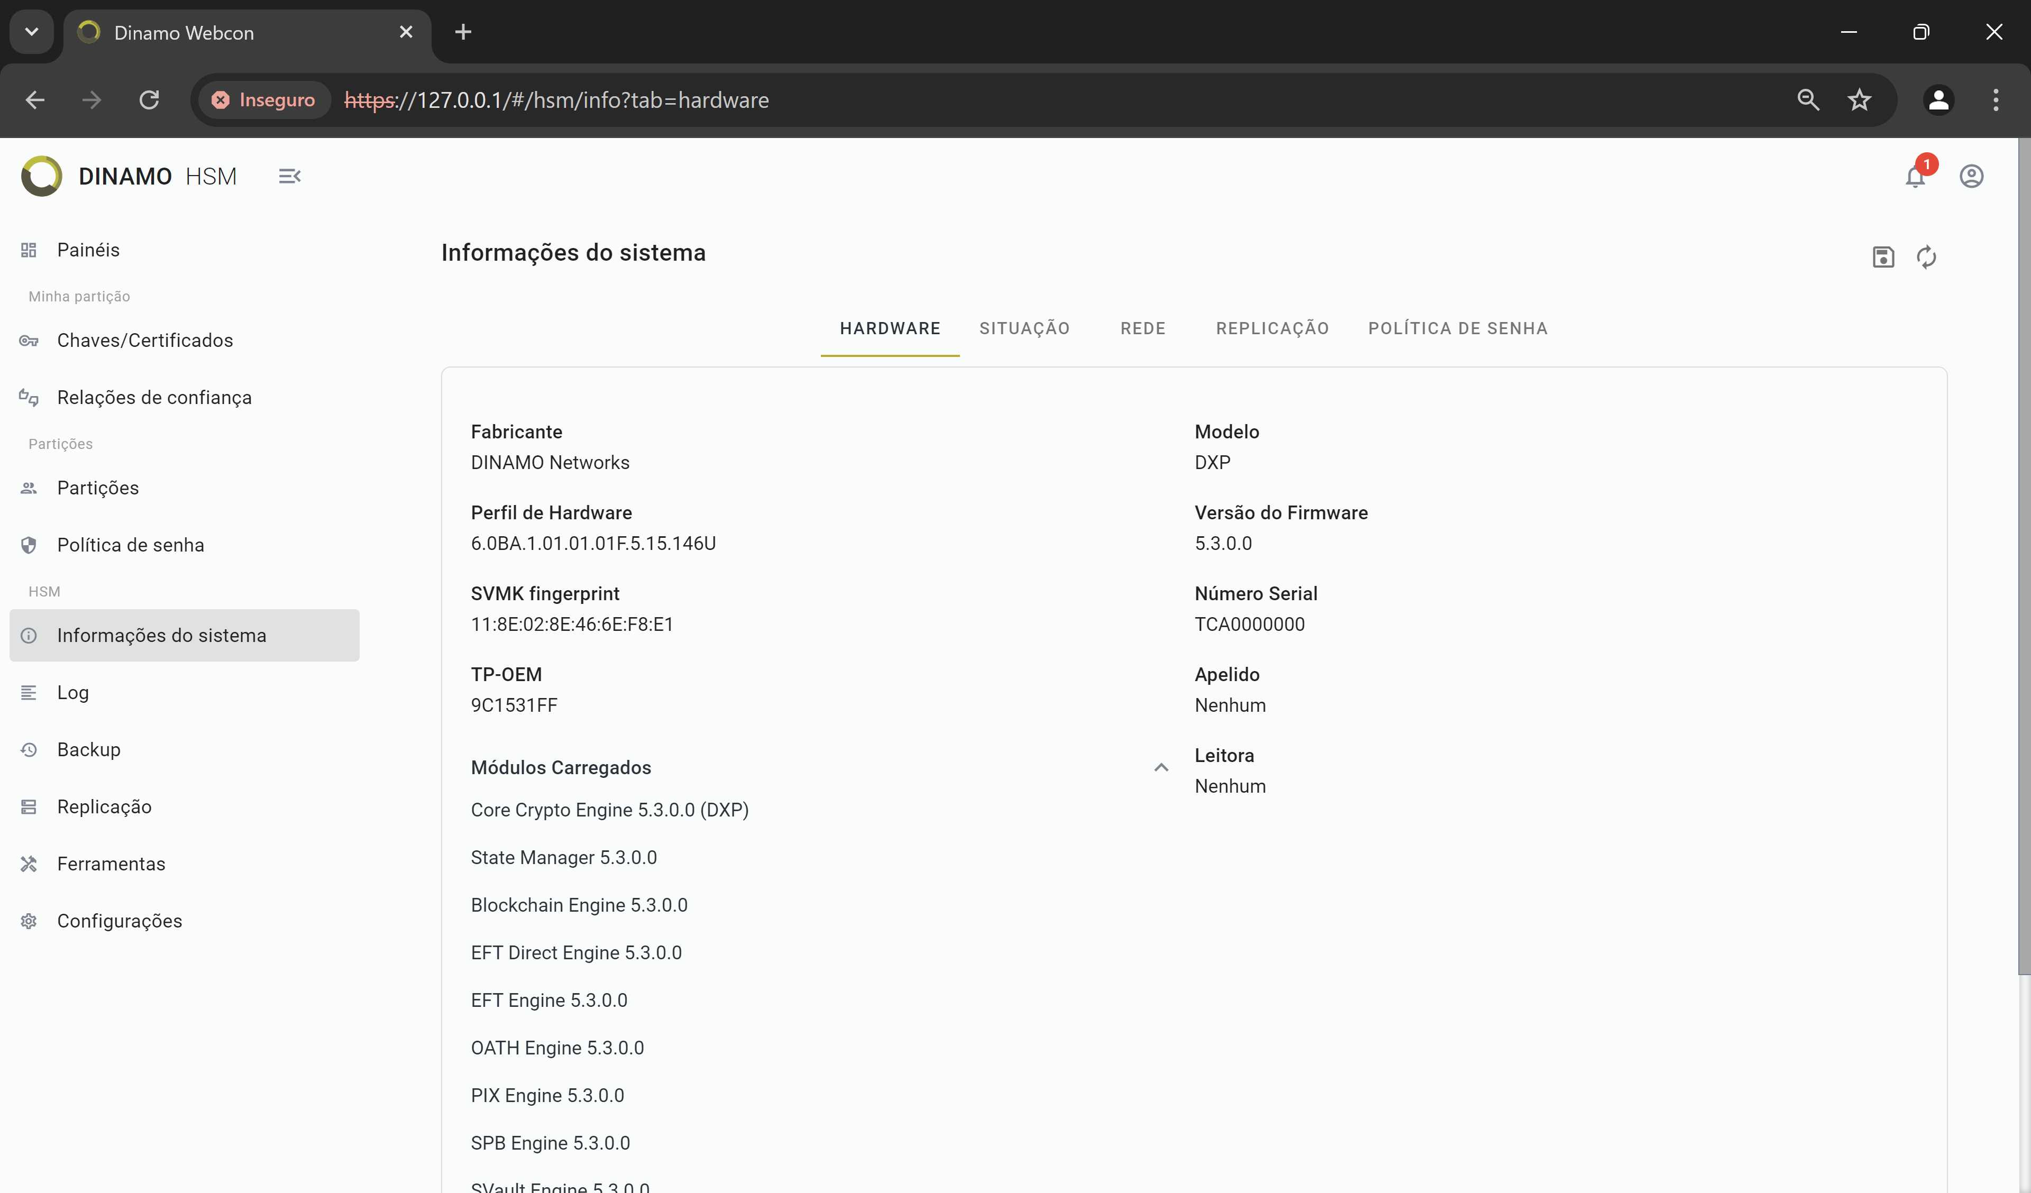Click OATH Engine 5.3.0.0 module

point(557,1048)
